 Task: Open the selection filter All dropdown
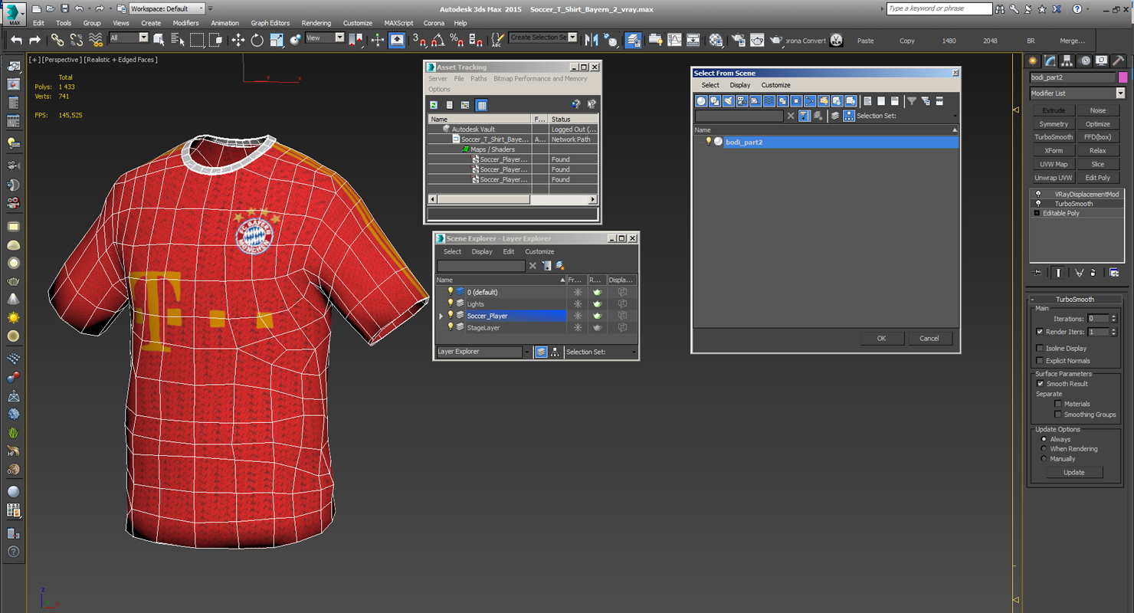pos(129,38)
